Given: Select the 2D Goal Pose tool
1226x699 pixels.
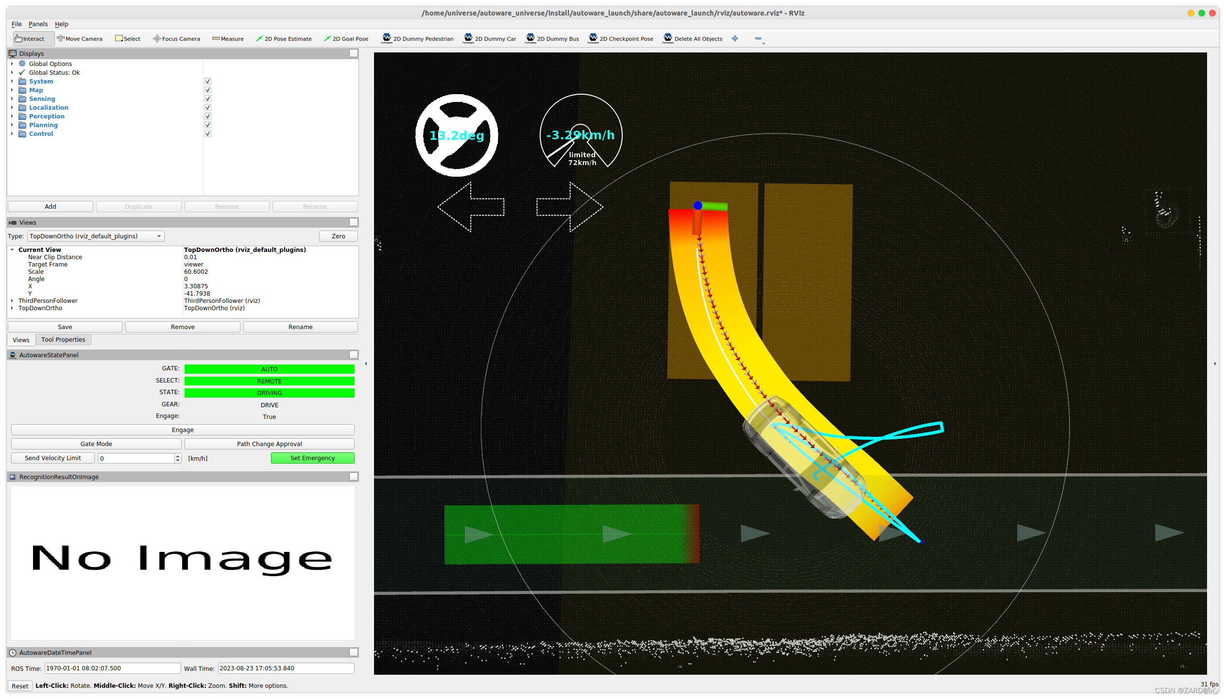Looking at the screenshot, I should [x=346, y=39].
